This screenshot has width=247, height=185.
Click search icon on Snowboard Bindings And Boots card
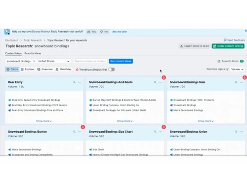(x=155, y=82)
